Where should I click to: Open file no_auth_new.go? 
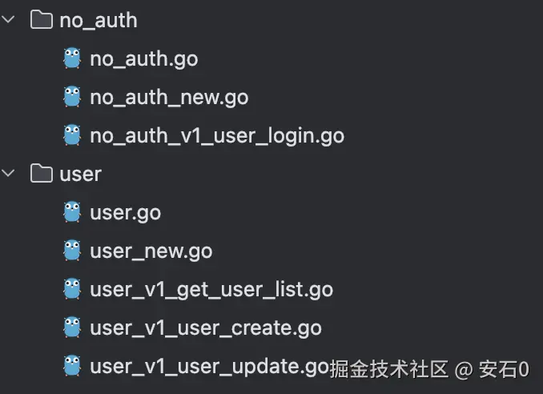click(169, 98)
